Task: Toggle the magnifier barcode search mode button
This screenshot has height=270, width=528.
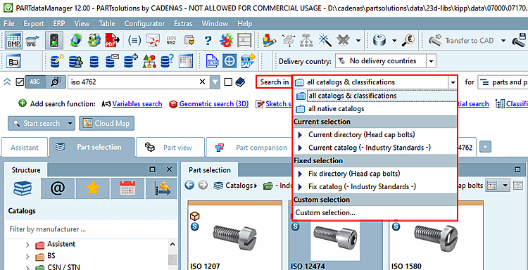Action: click(x=56, y=82)
